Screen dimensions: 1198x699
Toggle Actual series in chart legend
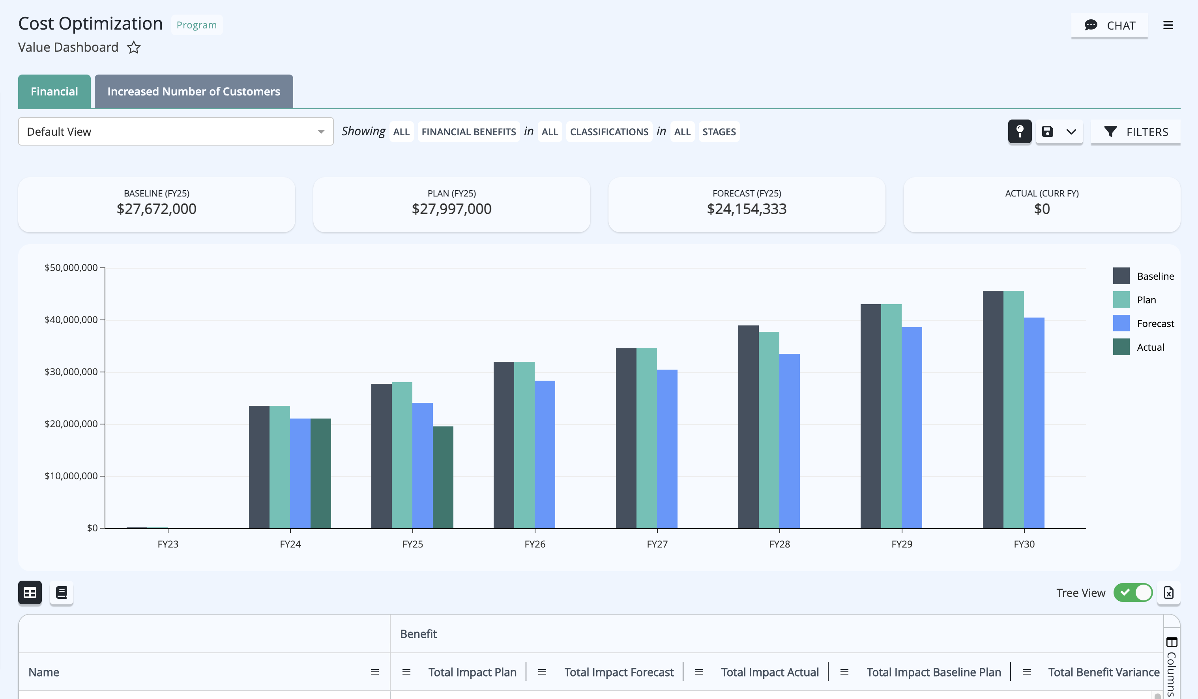click(x=1138, y=348)
